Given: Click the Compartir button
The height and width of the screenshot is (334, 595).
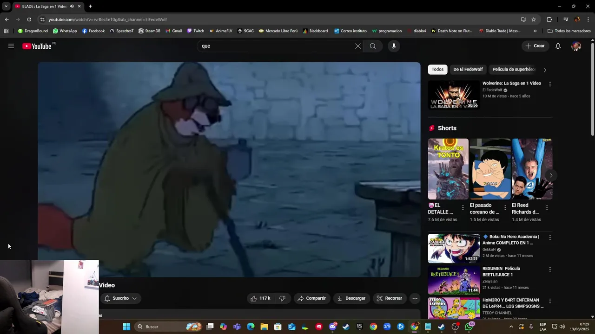Looking at the screenshot, I should click(312, 298).
